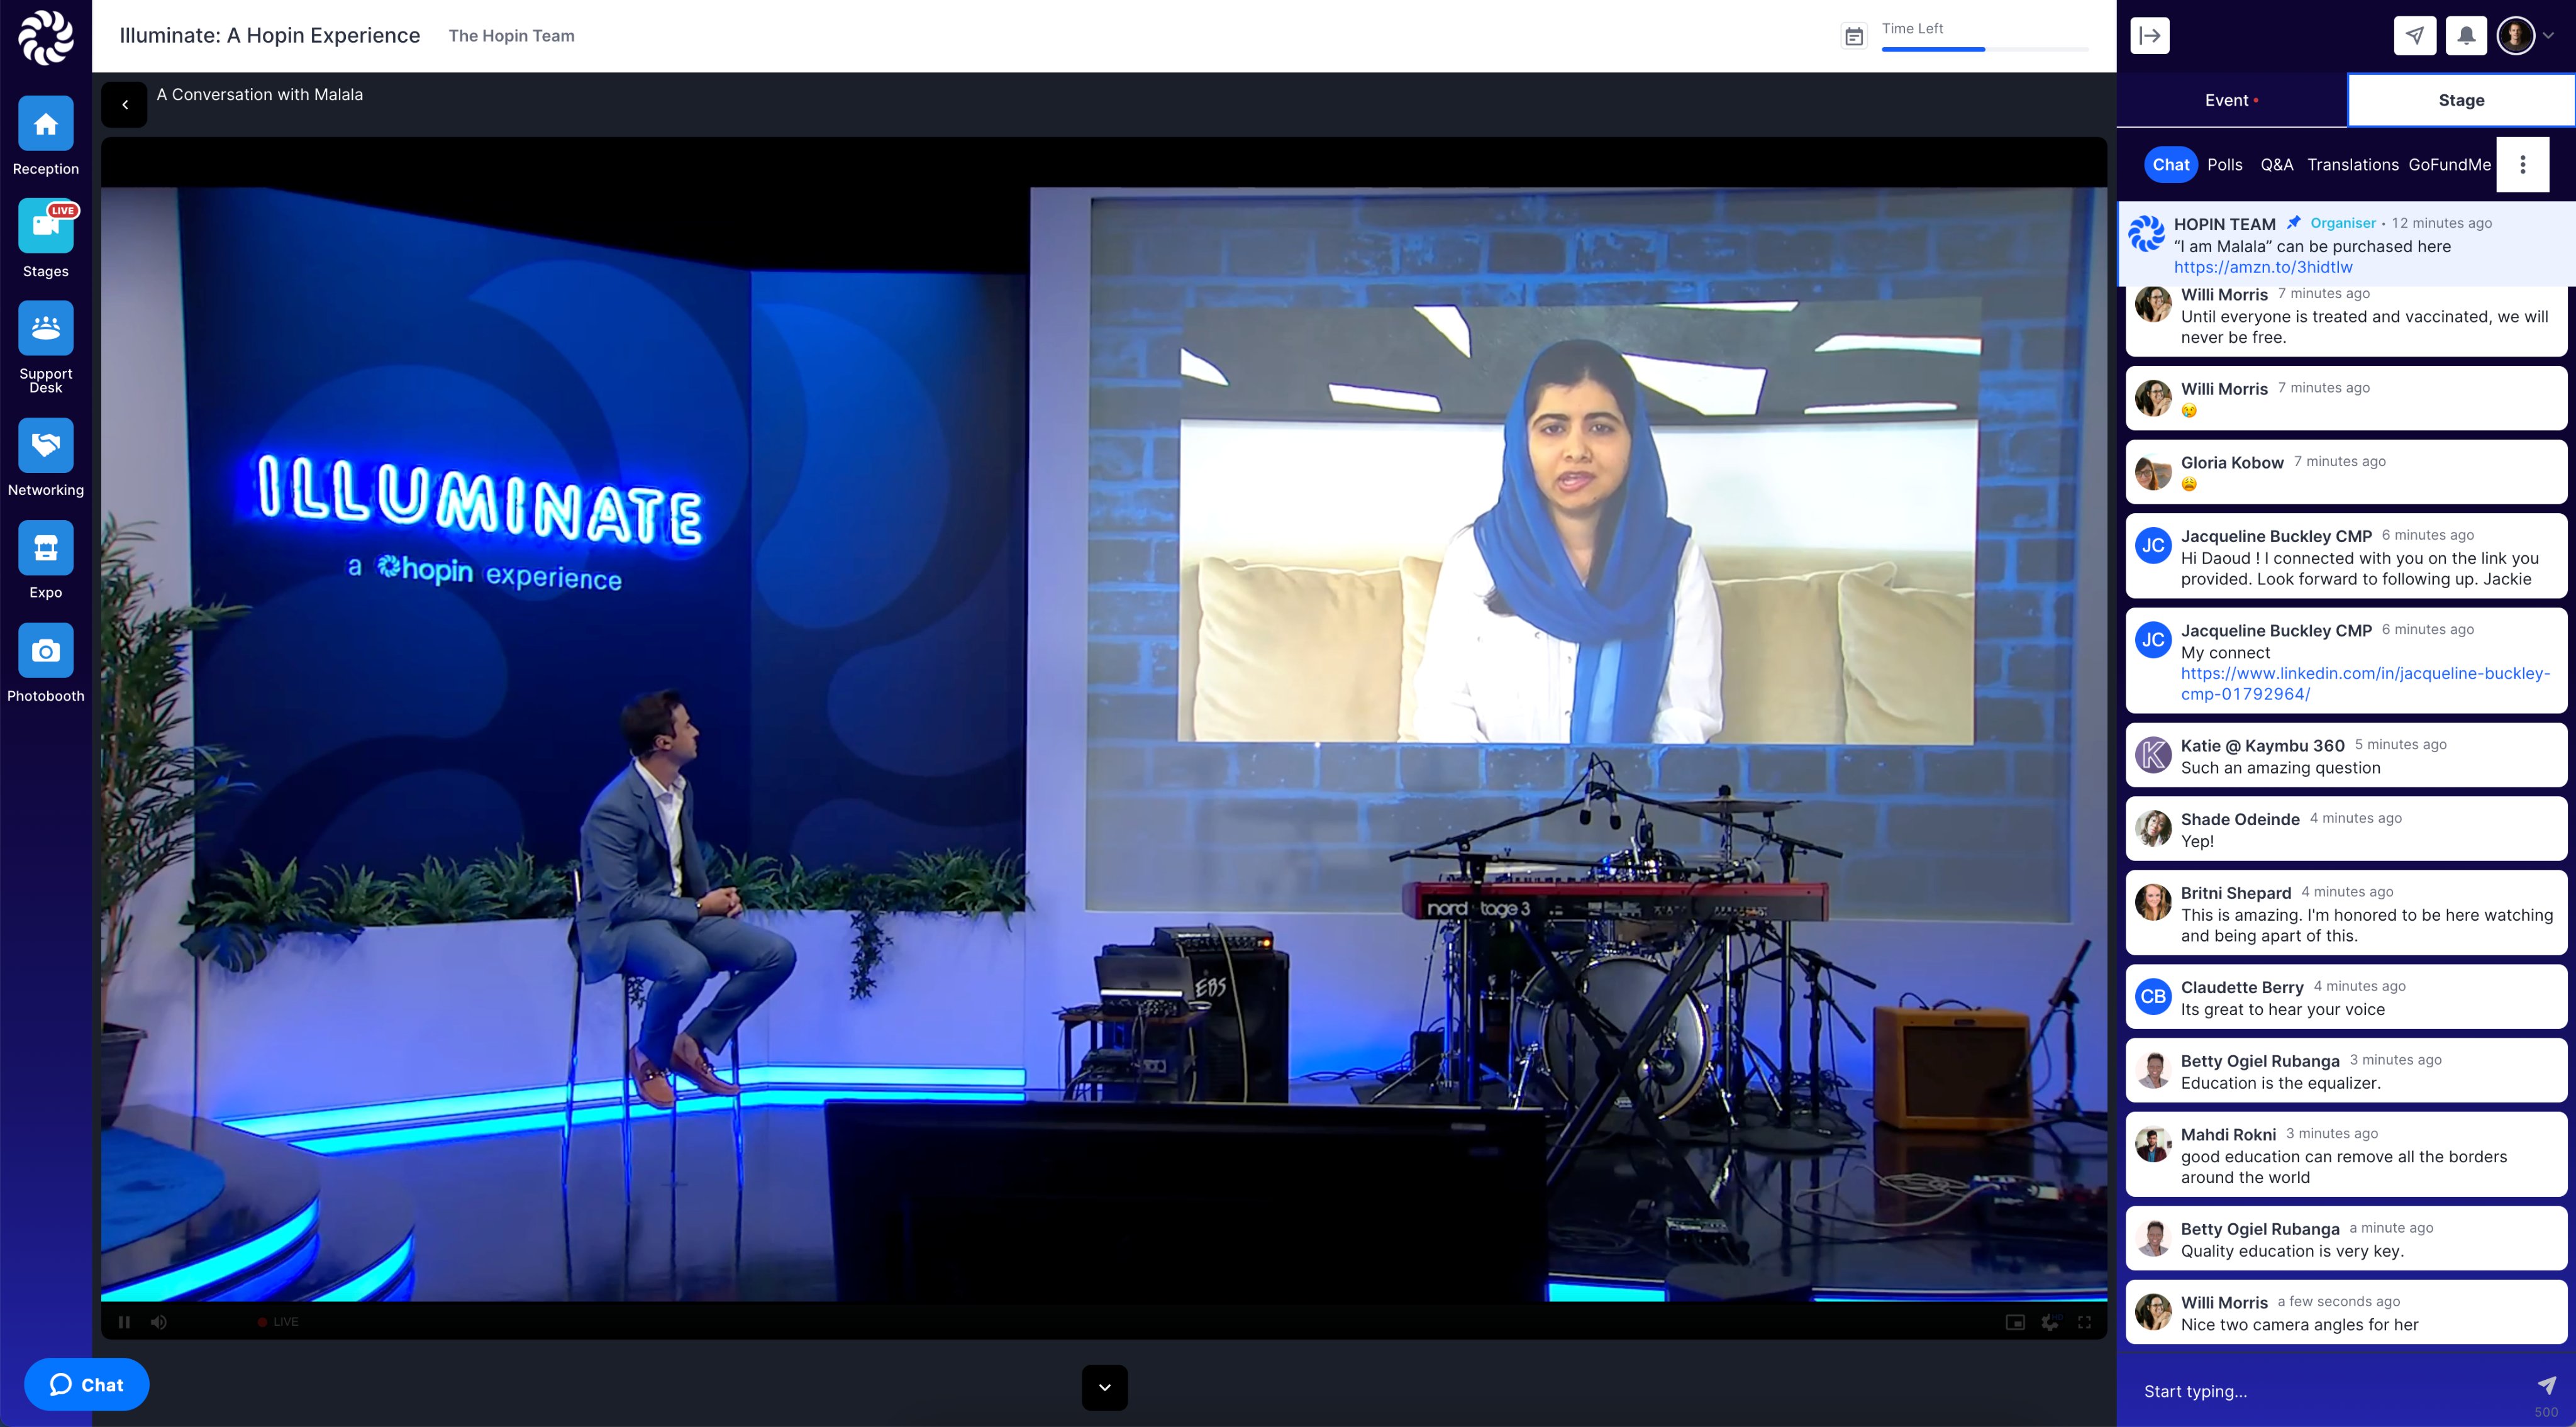Open video quality settings gear
This screenshot has height=1427, width=2576.
(2050, 1322)
